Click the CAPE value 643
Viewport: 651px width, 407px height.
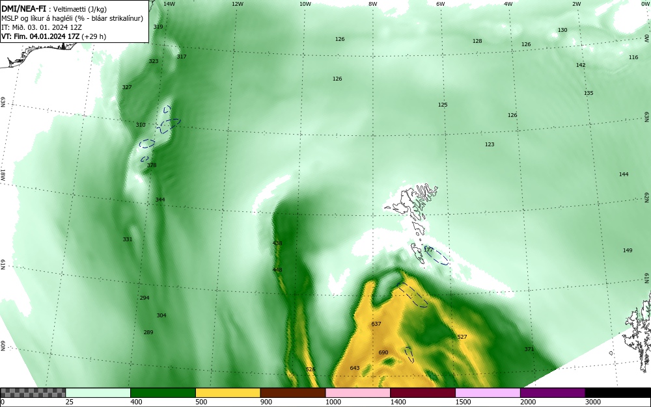coord(355,368)
